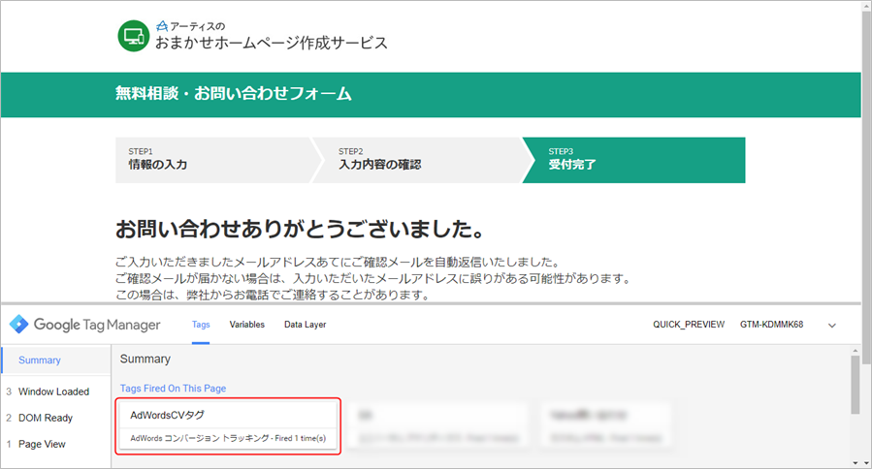Screen dimensions: 872x469
Task: Click the small blue Artis logo mark
Action: coord(162,25)
